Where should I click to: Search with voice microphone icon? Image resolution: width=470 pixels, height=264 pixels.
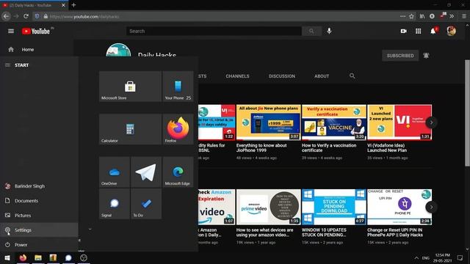tap(329, 31)
